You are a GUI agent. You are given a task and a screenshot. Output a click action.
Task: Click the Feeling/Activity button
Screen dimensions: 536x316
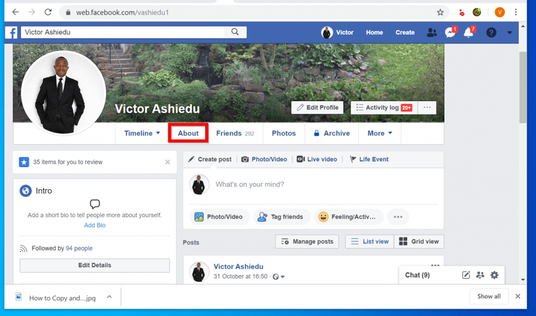[x=348, y=217]
